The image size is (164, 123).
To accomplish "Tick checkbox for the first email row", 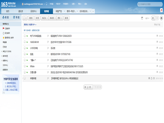I will (x=25, y=36).
